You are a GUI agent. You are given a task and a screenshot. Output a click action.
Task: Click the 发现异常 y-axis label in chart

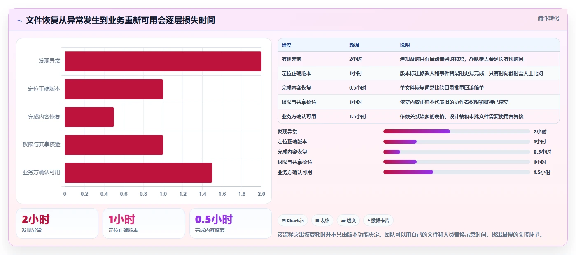pos(49,61)
